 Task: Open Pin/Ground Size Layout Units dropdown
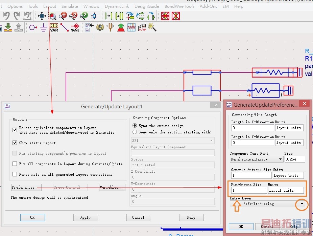286,190
